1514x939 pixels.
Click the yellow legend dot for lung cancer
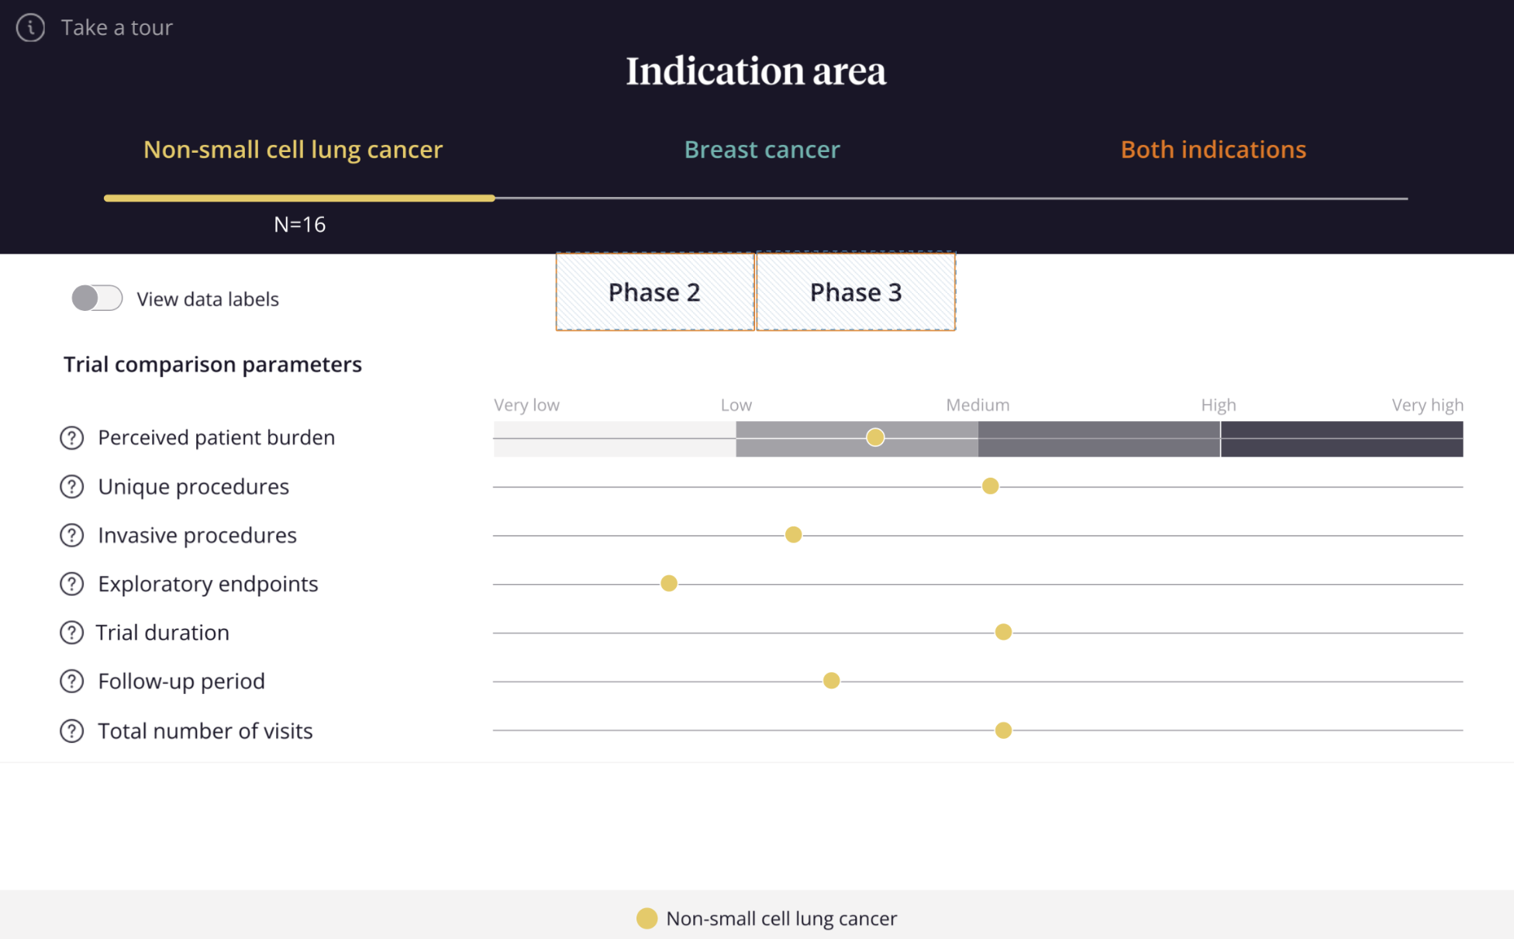click(647, 918)
